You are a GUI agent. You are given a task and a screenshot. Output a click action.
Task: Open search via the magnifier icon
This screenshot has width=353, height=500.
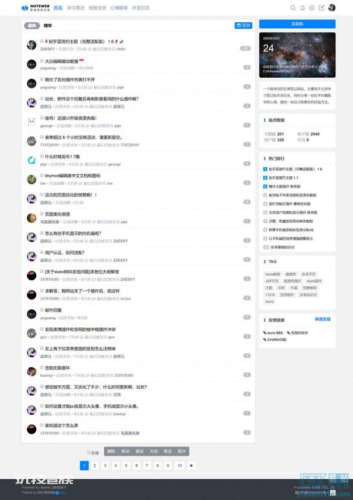pos(293,8)
